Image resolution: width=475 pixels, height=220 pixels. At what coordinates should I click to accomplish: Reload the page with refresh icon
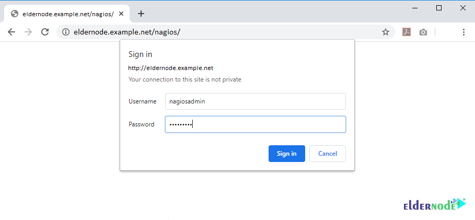pyautogui.click(x=45, y=32)
